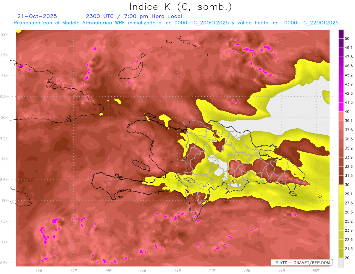Viewport: 355px width, 274px height.
Task: Pick the light gray swatch below the 20 mark
Action: tap(341, 262)
